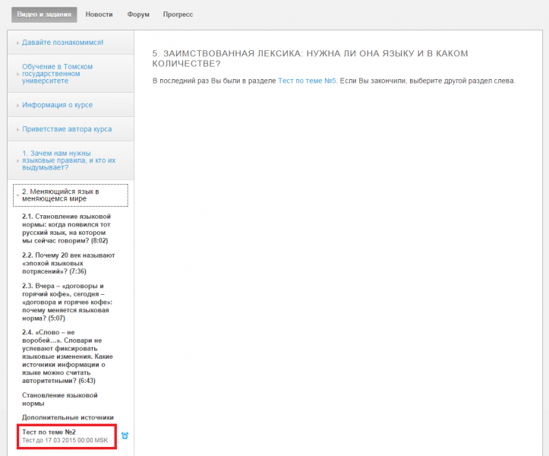Click the heading 5. Заимствованная лексика
The height and width of the screenshot is (456, 549).
310,59
